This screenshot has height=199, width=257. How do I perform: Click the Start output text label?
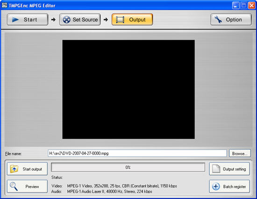point(32,169)
